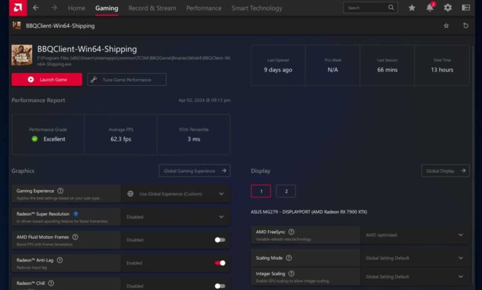Toggle the Radeon Chill switch
Screen dimensions: 482x290
pyautogui.click(x=220, y=286)
